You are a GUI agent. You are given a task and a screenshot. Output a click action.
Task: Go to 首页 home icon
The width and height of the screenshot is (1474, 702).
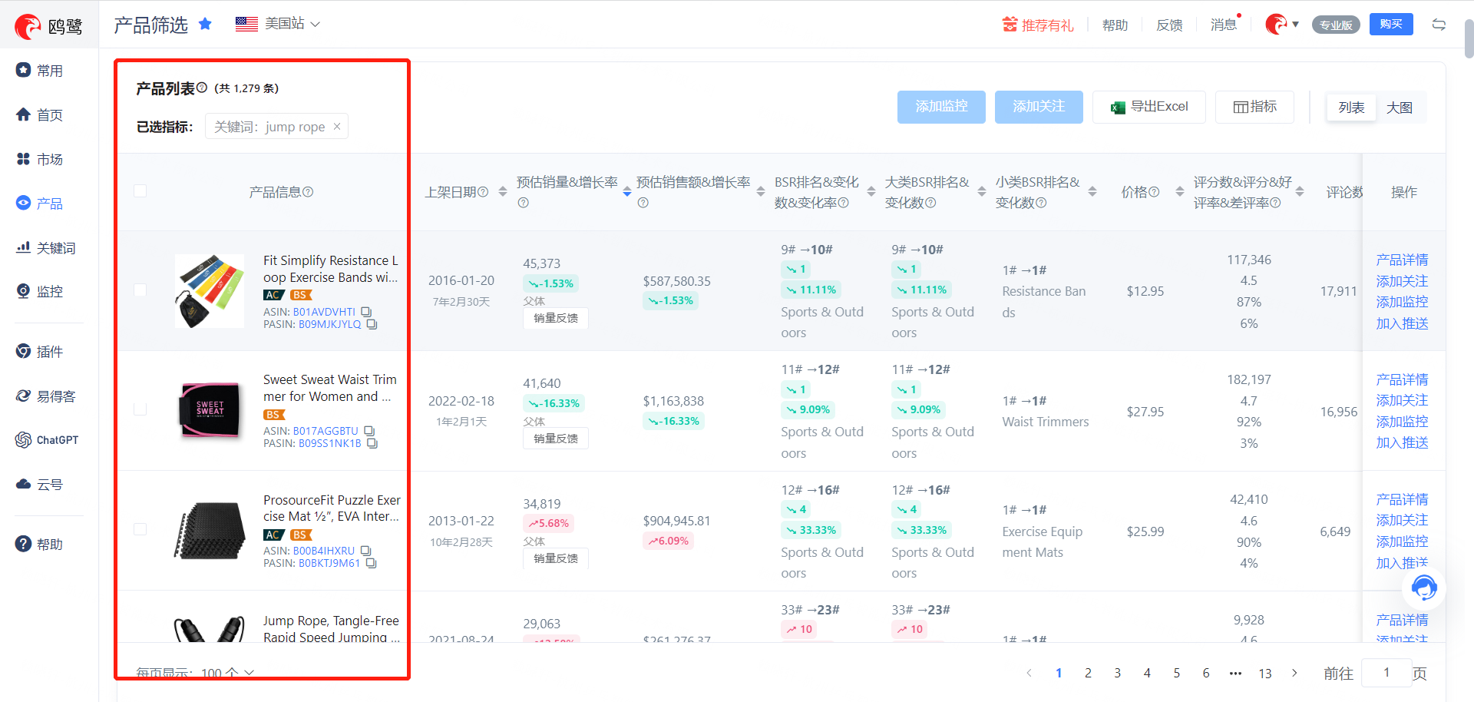[23, 114]
